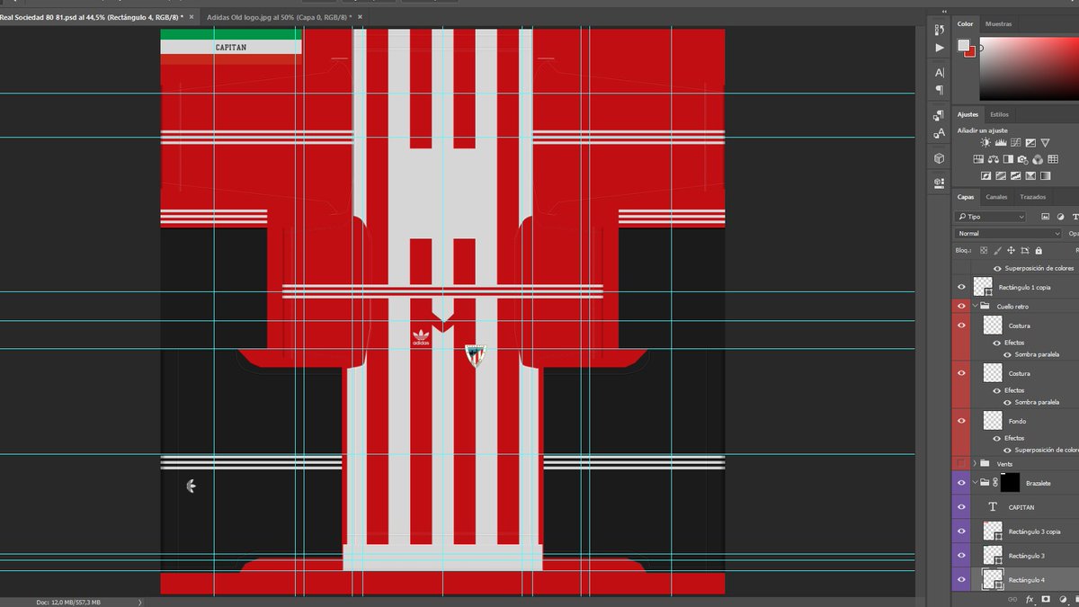Expand the collapsed panel dock arrows
Viewport: 1079px width, 607px height.
(944, 12)
